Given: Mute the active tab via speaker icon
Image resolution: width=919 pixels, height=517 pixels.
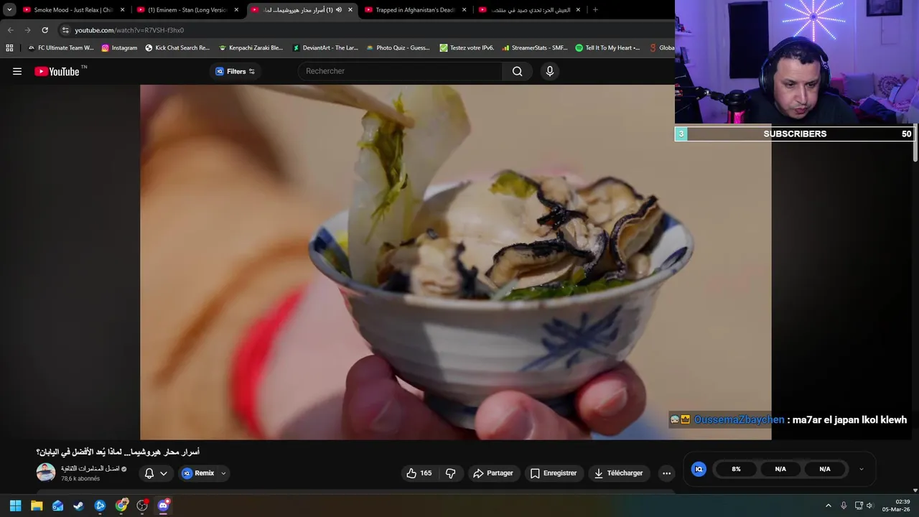Looking at the screenshot, I should click(x=339, y=10).
